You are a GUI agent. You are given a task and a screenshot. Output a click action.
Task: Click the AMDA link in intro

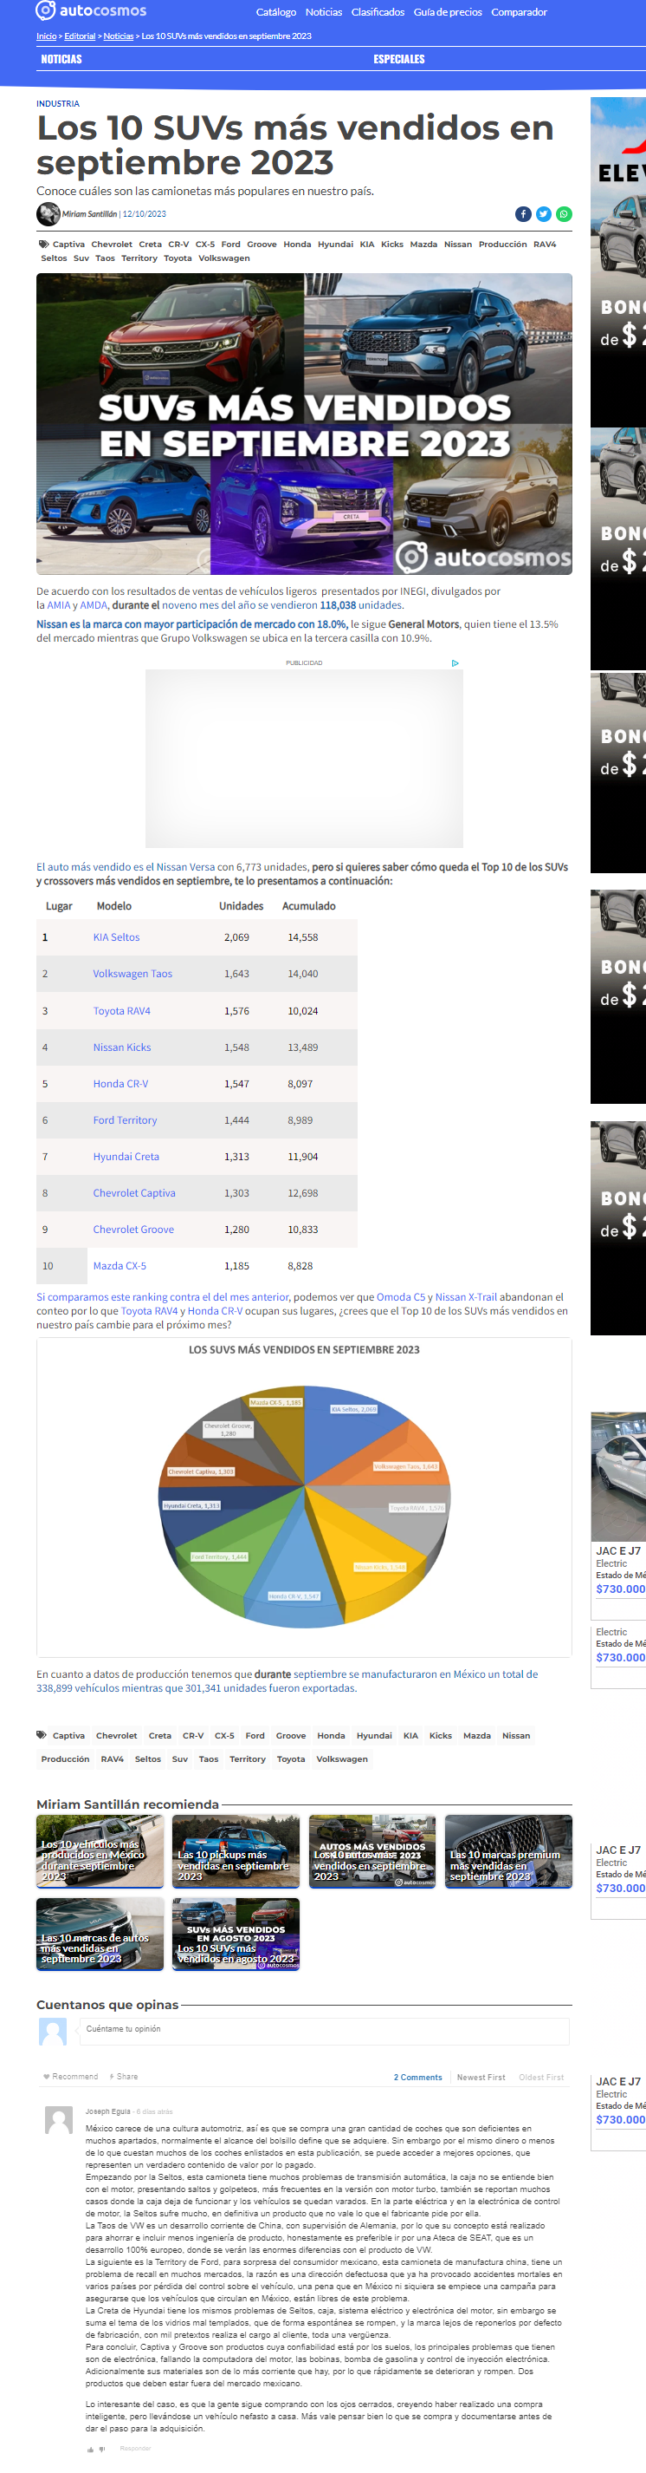(x=93, y=606)
